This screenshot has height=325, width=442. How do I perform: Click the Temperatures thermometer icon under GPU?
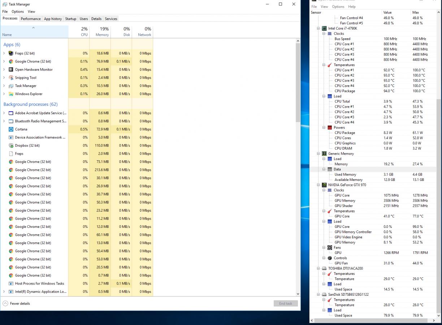329,211
